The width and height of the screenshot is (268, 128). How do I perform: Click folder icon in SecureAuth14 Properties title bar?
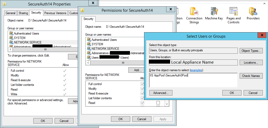pyautogui.click(x=5, y=4)
